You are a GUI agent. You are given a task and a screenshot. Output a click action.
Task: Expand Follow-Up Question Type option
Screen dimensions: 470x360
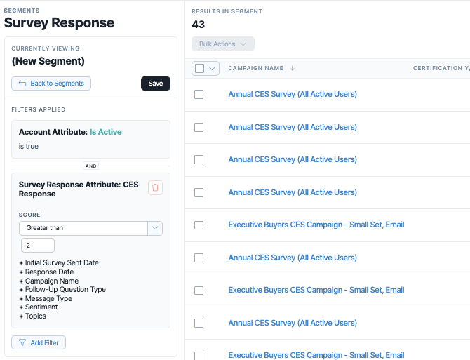coord(62,290)
